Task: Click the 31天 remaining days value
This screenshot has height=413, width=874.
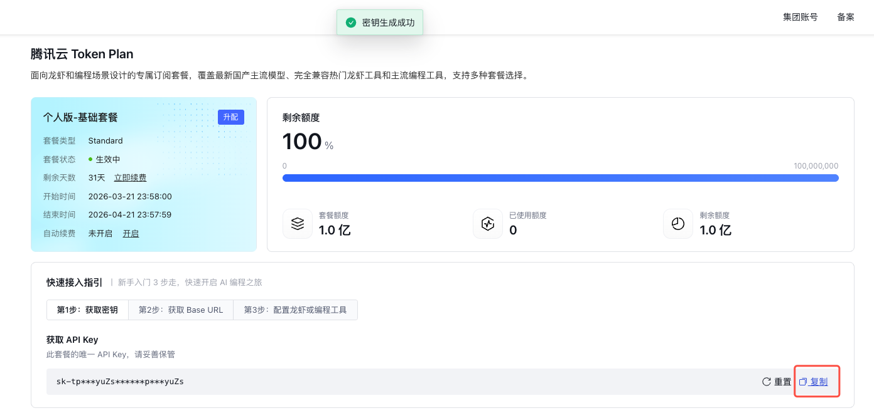Action: 97,178
